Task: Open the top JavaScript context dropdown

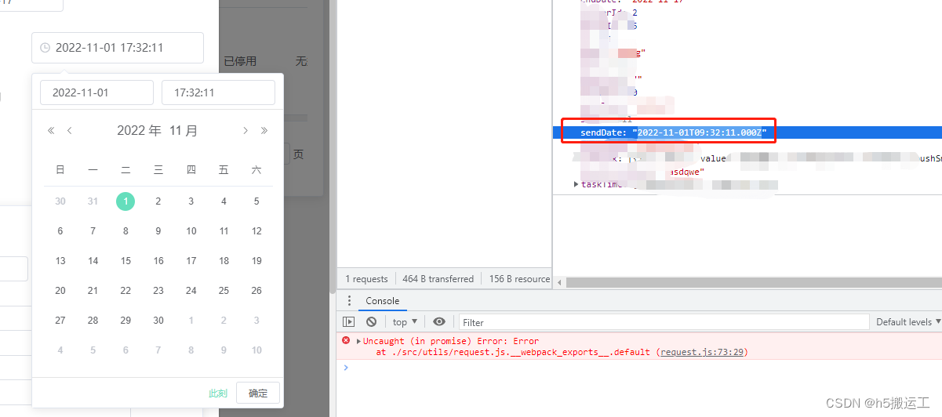Action: pyautogui.click(x=405, y=322)
